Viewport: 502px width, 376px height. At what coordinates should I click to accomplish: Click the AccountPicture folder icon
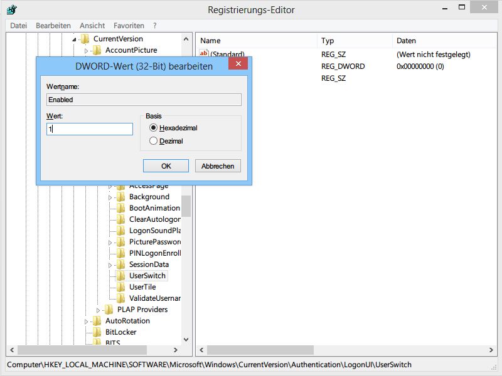[x=97, y=50]
